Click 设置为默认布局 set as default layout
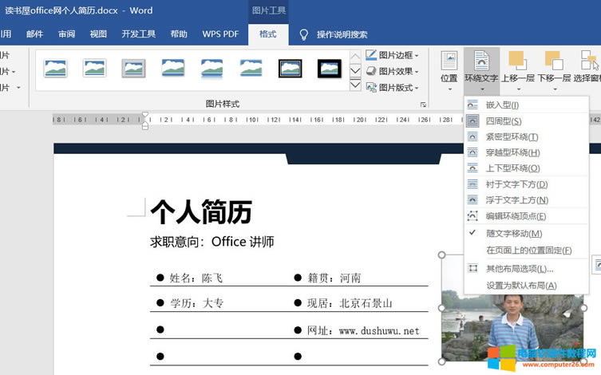 [x=521, y=286]
